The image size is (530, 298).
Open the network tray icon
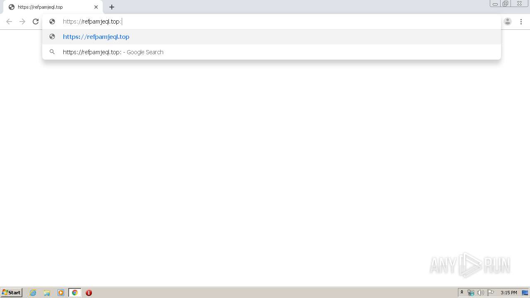point(471,293)
